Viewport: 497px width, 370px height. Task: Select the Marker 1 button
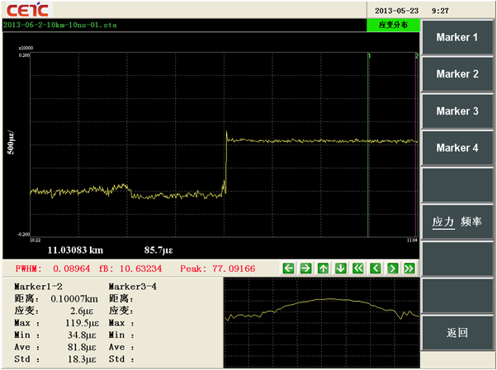point(457,38)
